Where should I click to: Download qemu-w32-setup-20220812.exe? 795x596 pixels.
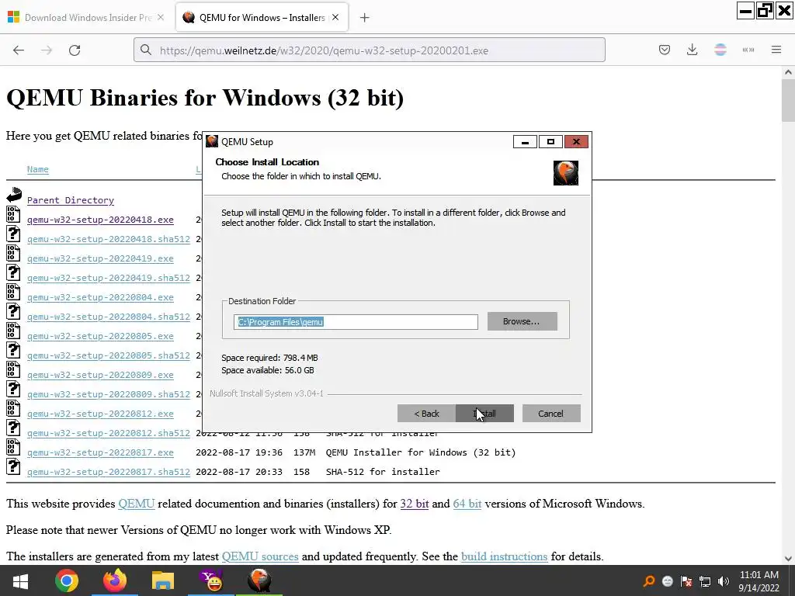100,414
